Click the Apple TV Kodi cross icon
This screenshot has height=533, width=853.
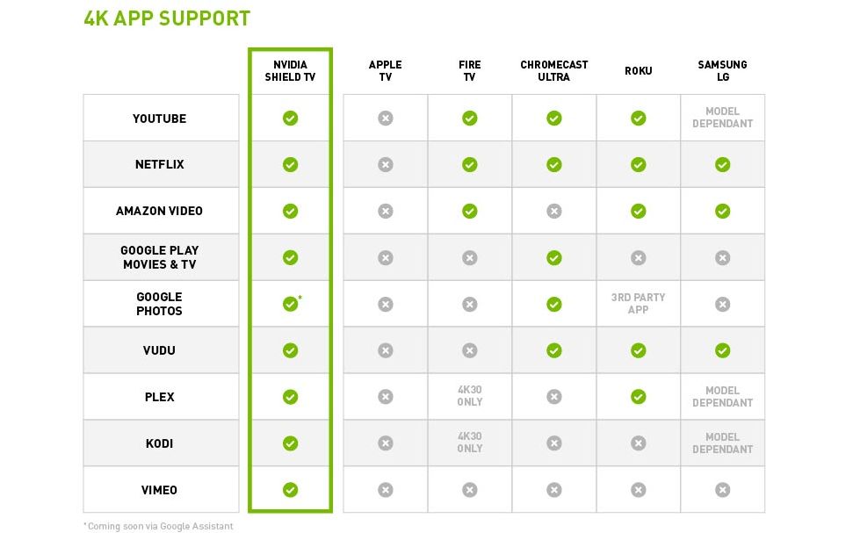tap(385, 443)
